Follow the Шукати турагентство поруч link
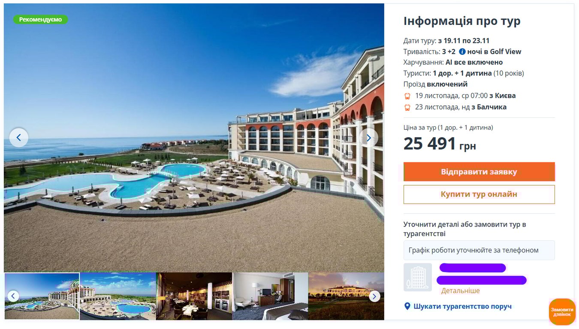 click(462, 306)
